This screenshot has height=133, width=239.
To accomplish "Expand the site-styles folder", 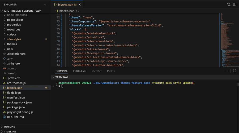I will [x=5, y=39].
